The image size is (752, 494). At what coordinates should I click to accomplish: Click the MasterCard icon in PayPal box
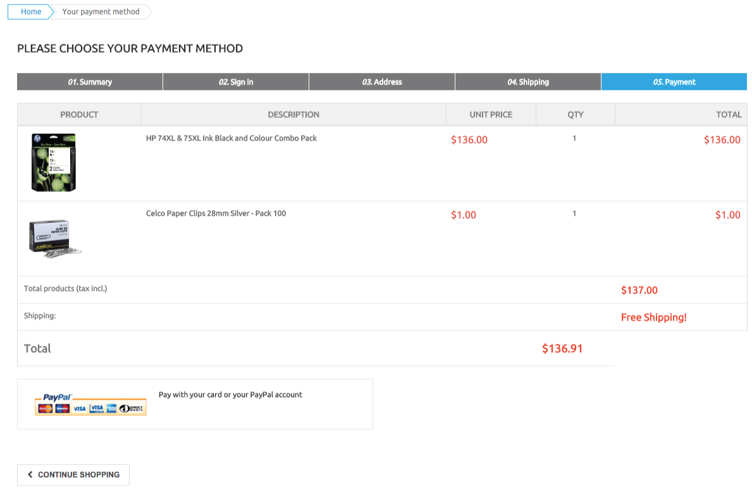pos(45,409)
